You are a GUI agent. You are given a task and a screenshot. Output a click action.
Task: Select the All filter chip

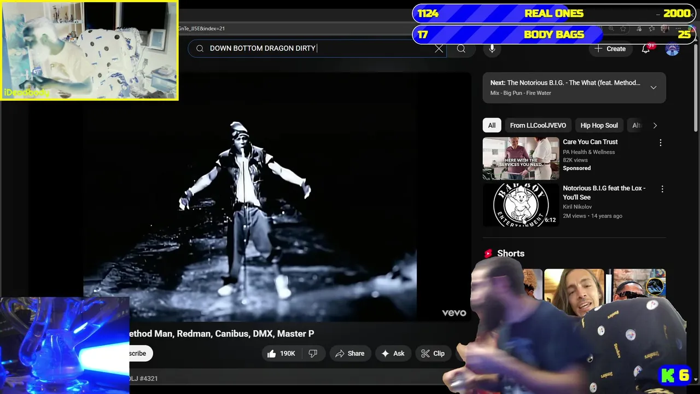tap(492, 125)
